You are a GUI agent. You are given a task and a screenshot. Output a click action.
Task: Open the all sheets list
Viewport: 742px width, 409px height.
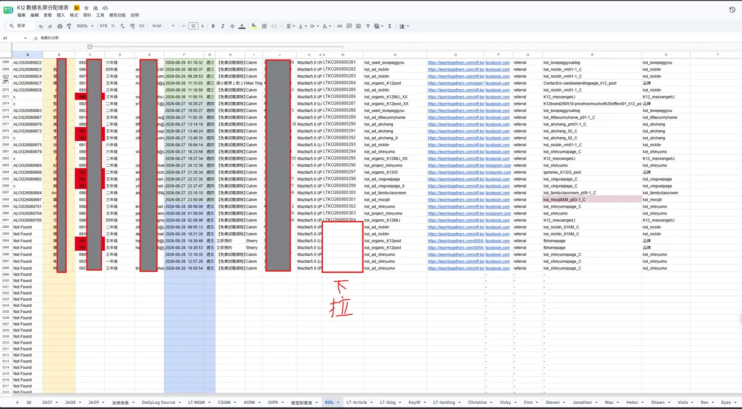click(x=29, y=403)
